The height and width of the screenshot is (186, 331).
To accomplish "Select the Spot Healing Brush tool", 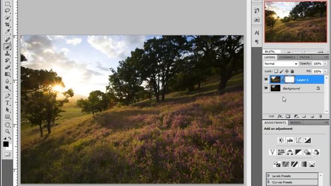I will (7, 39).
